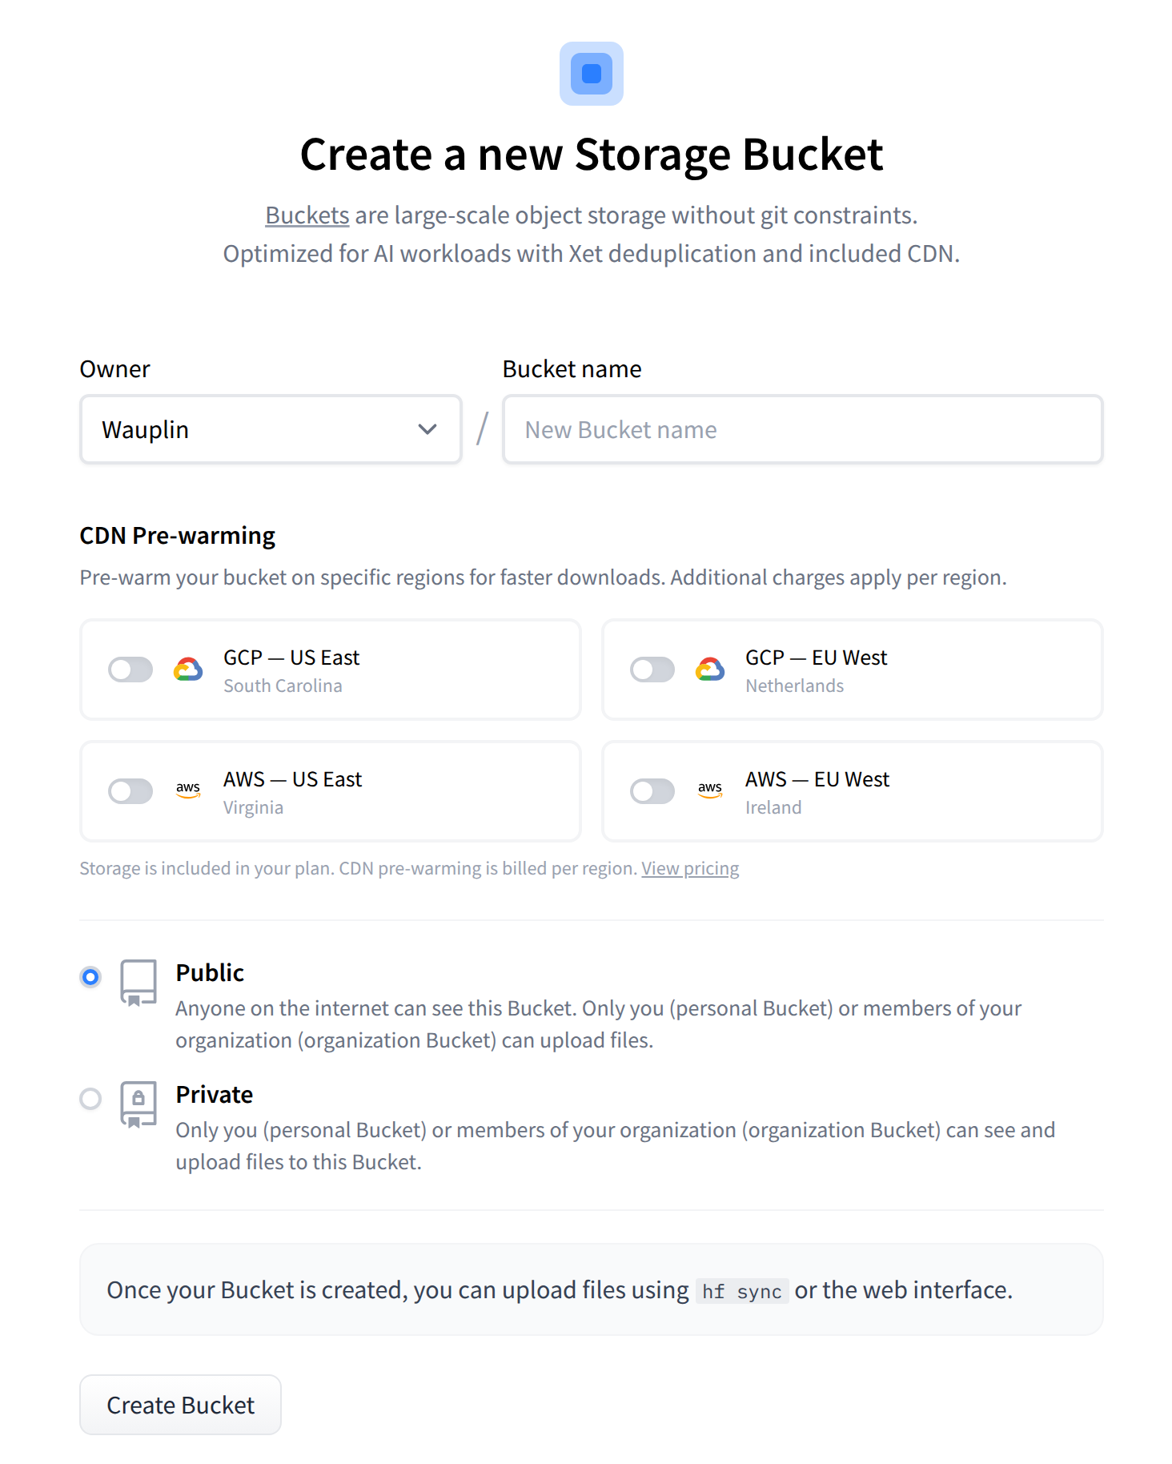This screenshot has height=1464, width=1172.
Task: Select the Private visibility radio button
Action: pos(90,1099)
